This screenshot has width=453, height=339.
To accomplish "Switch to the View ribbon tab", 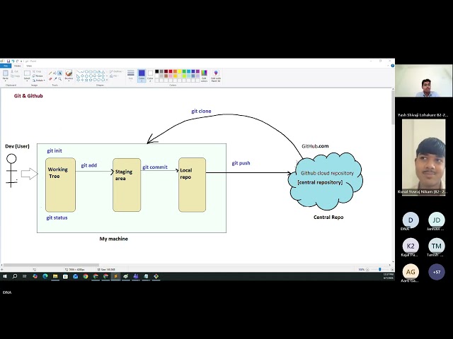I will (29, 66).
